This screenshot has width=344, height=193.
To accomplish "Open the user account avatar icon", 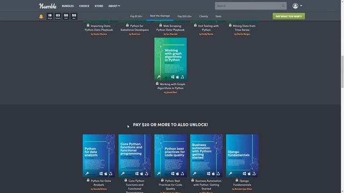I will [295, 6].
